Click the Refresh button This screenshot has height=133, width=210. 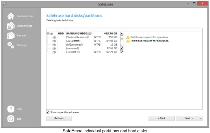59,118
